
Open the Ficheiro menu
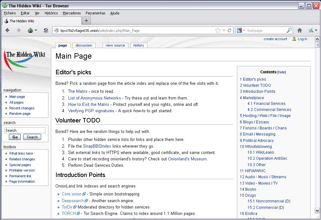10,13
